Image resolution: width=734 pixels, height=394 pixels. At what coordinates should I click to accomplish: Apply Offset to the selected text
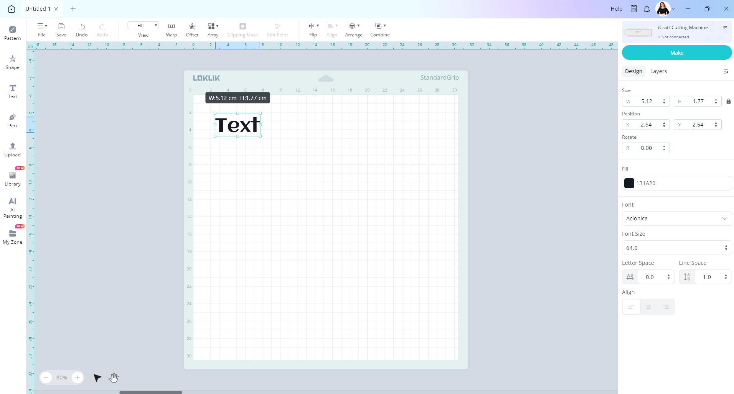click(x=192, y=29)
